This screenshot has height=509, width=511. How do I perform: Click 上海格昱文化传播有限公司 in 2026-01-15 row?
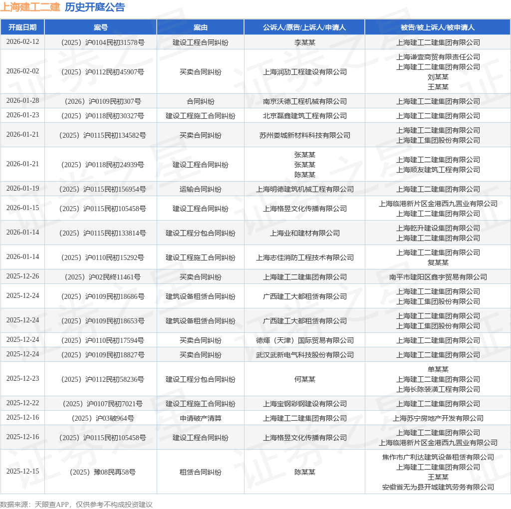click(x=305, y=209)
